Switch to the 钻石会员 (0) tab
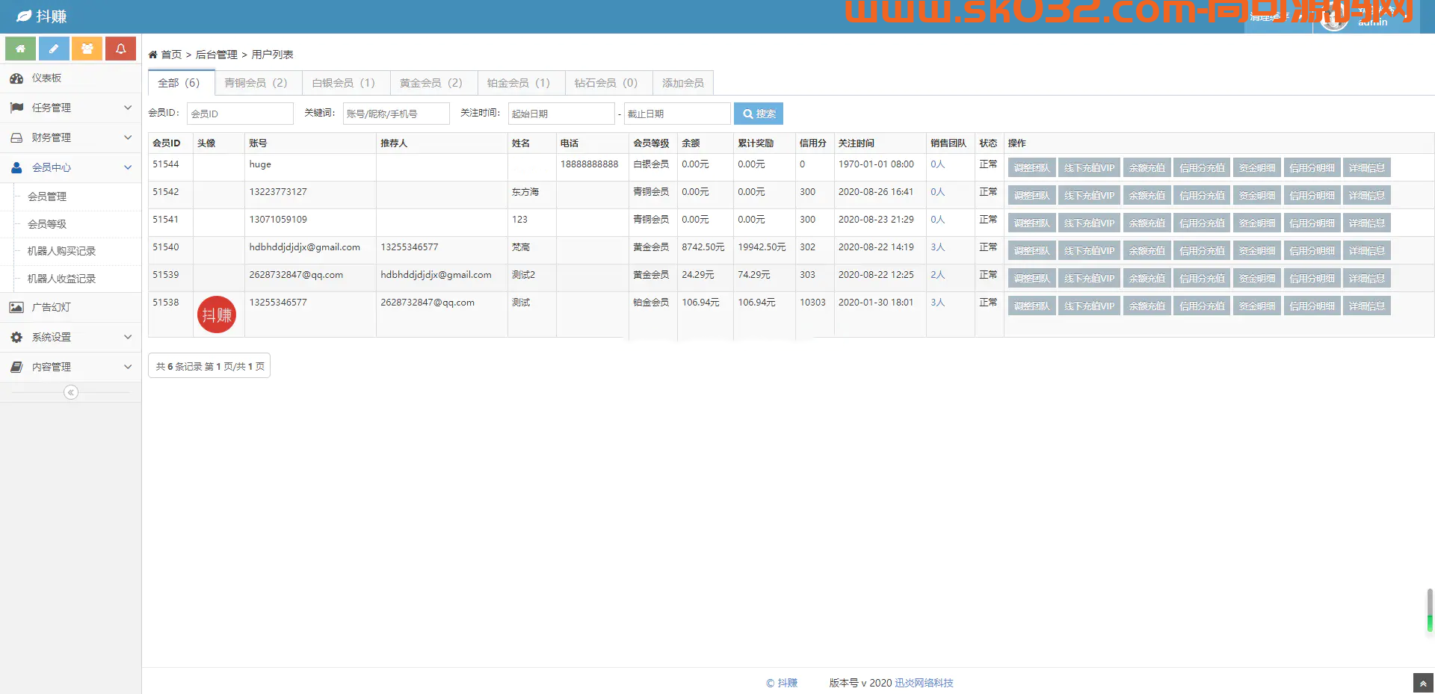Image resolution: width=1435 pixels, height=694 pixels. click(x=608, y=83)
